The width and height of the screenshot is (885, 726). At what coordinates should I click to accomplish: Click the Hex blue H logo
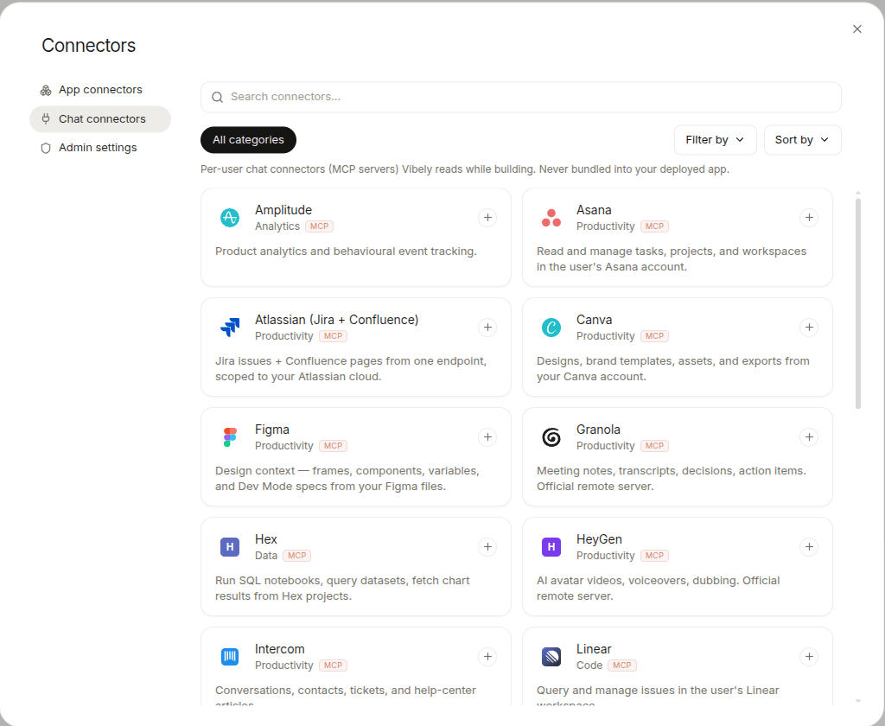[230, 547]
